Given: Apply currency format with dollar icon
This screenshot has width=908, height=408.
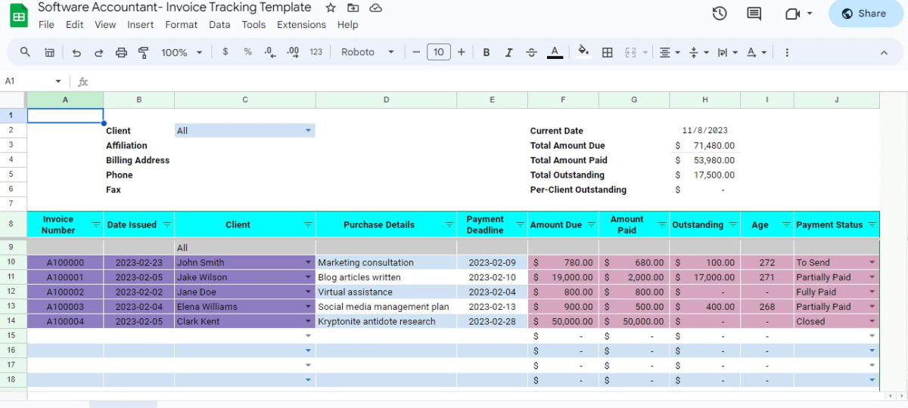Looking at the screenshot, I should pyautogui.click(x=225, y=52).
